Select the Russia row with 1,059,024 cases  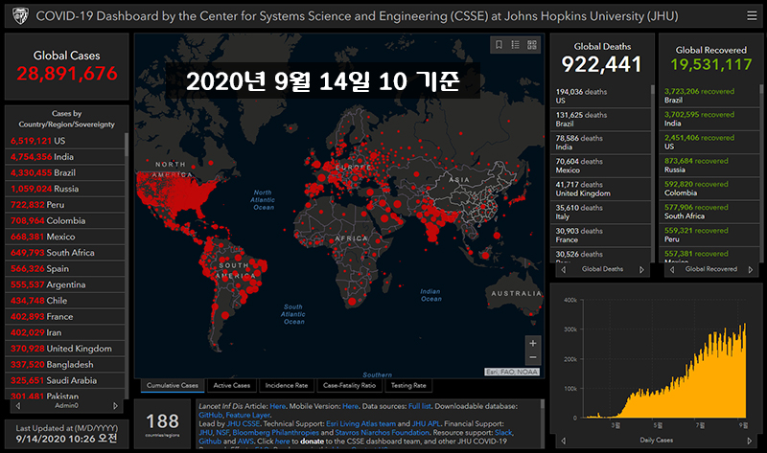pos(64,189)
